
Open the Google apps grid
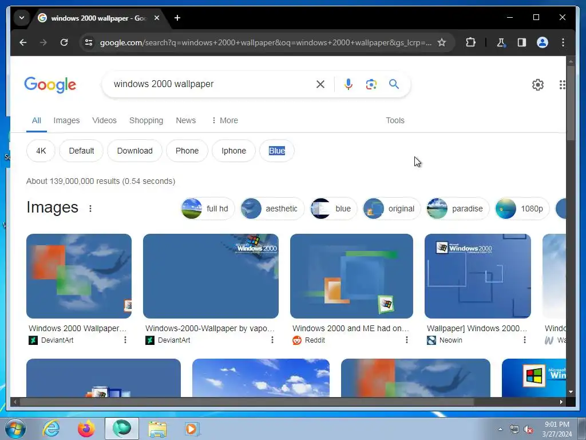(562, 85)
